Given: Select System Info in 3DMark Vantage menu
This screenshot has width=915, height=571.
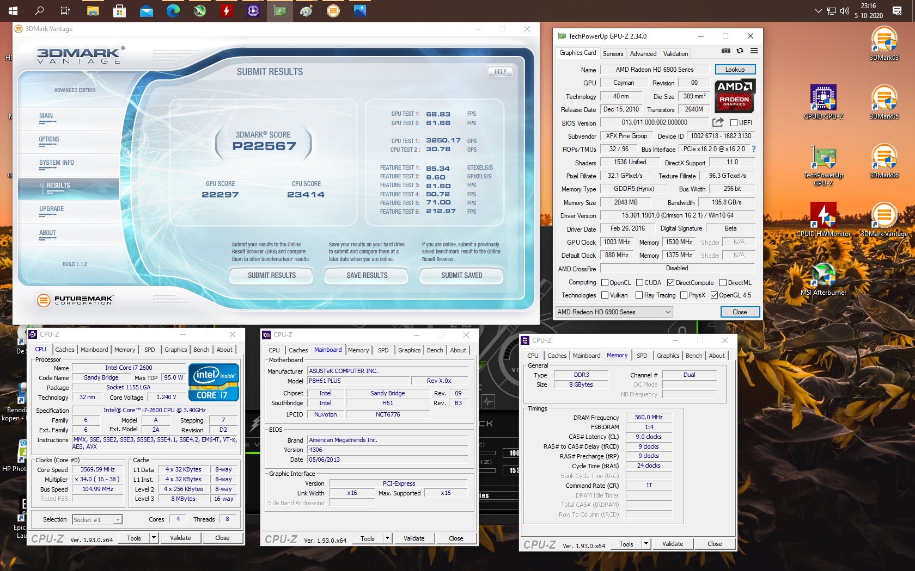Looking at the screenshot, I should pyautogui.click(x=57, y=163).
